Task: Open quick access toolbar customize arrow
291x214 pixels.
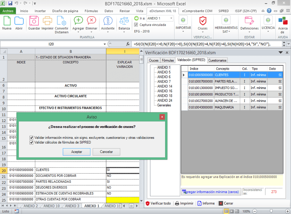Action: pos(35,3)
